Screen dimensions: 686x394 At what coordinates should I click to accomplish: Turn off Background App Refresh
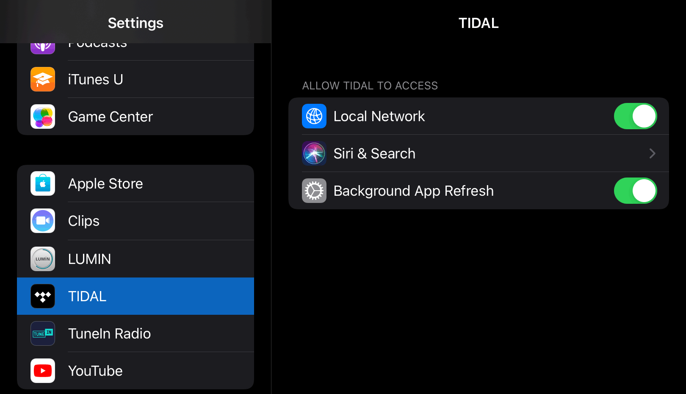pyautogui.click(x=635, y=191)
